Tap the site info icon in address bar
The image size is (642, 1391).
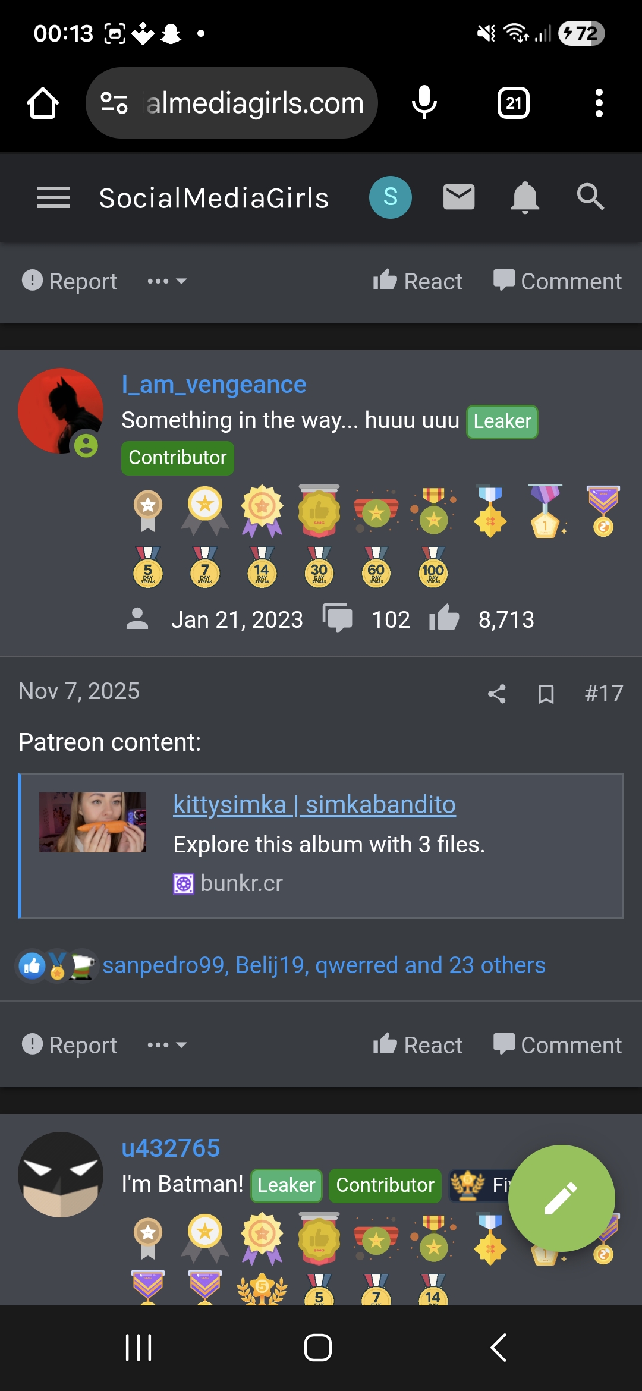114,103
